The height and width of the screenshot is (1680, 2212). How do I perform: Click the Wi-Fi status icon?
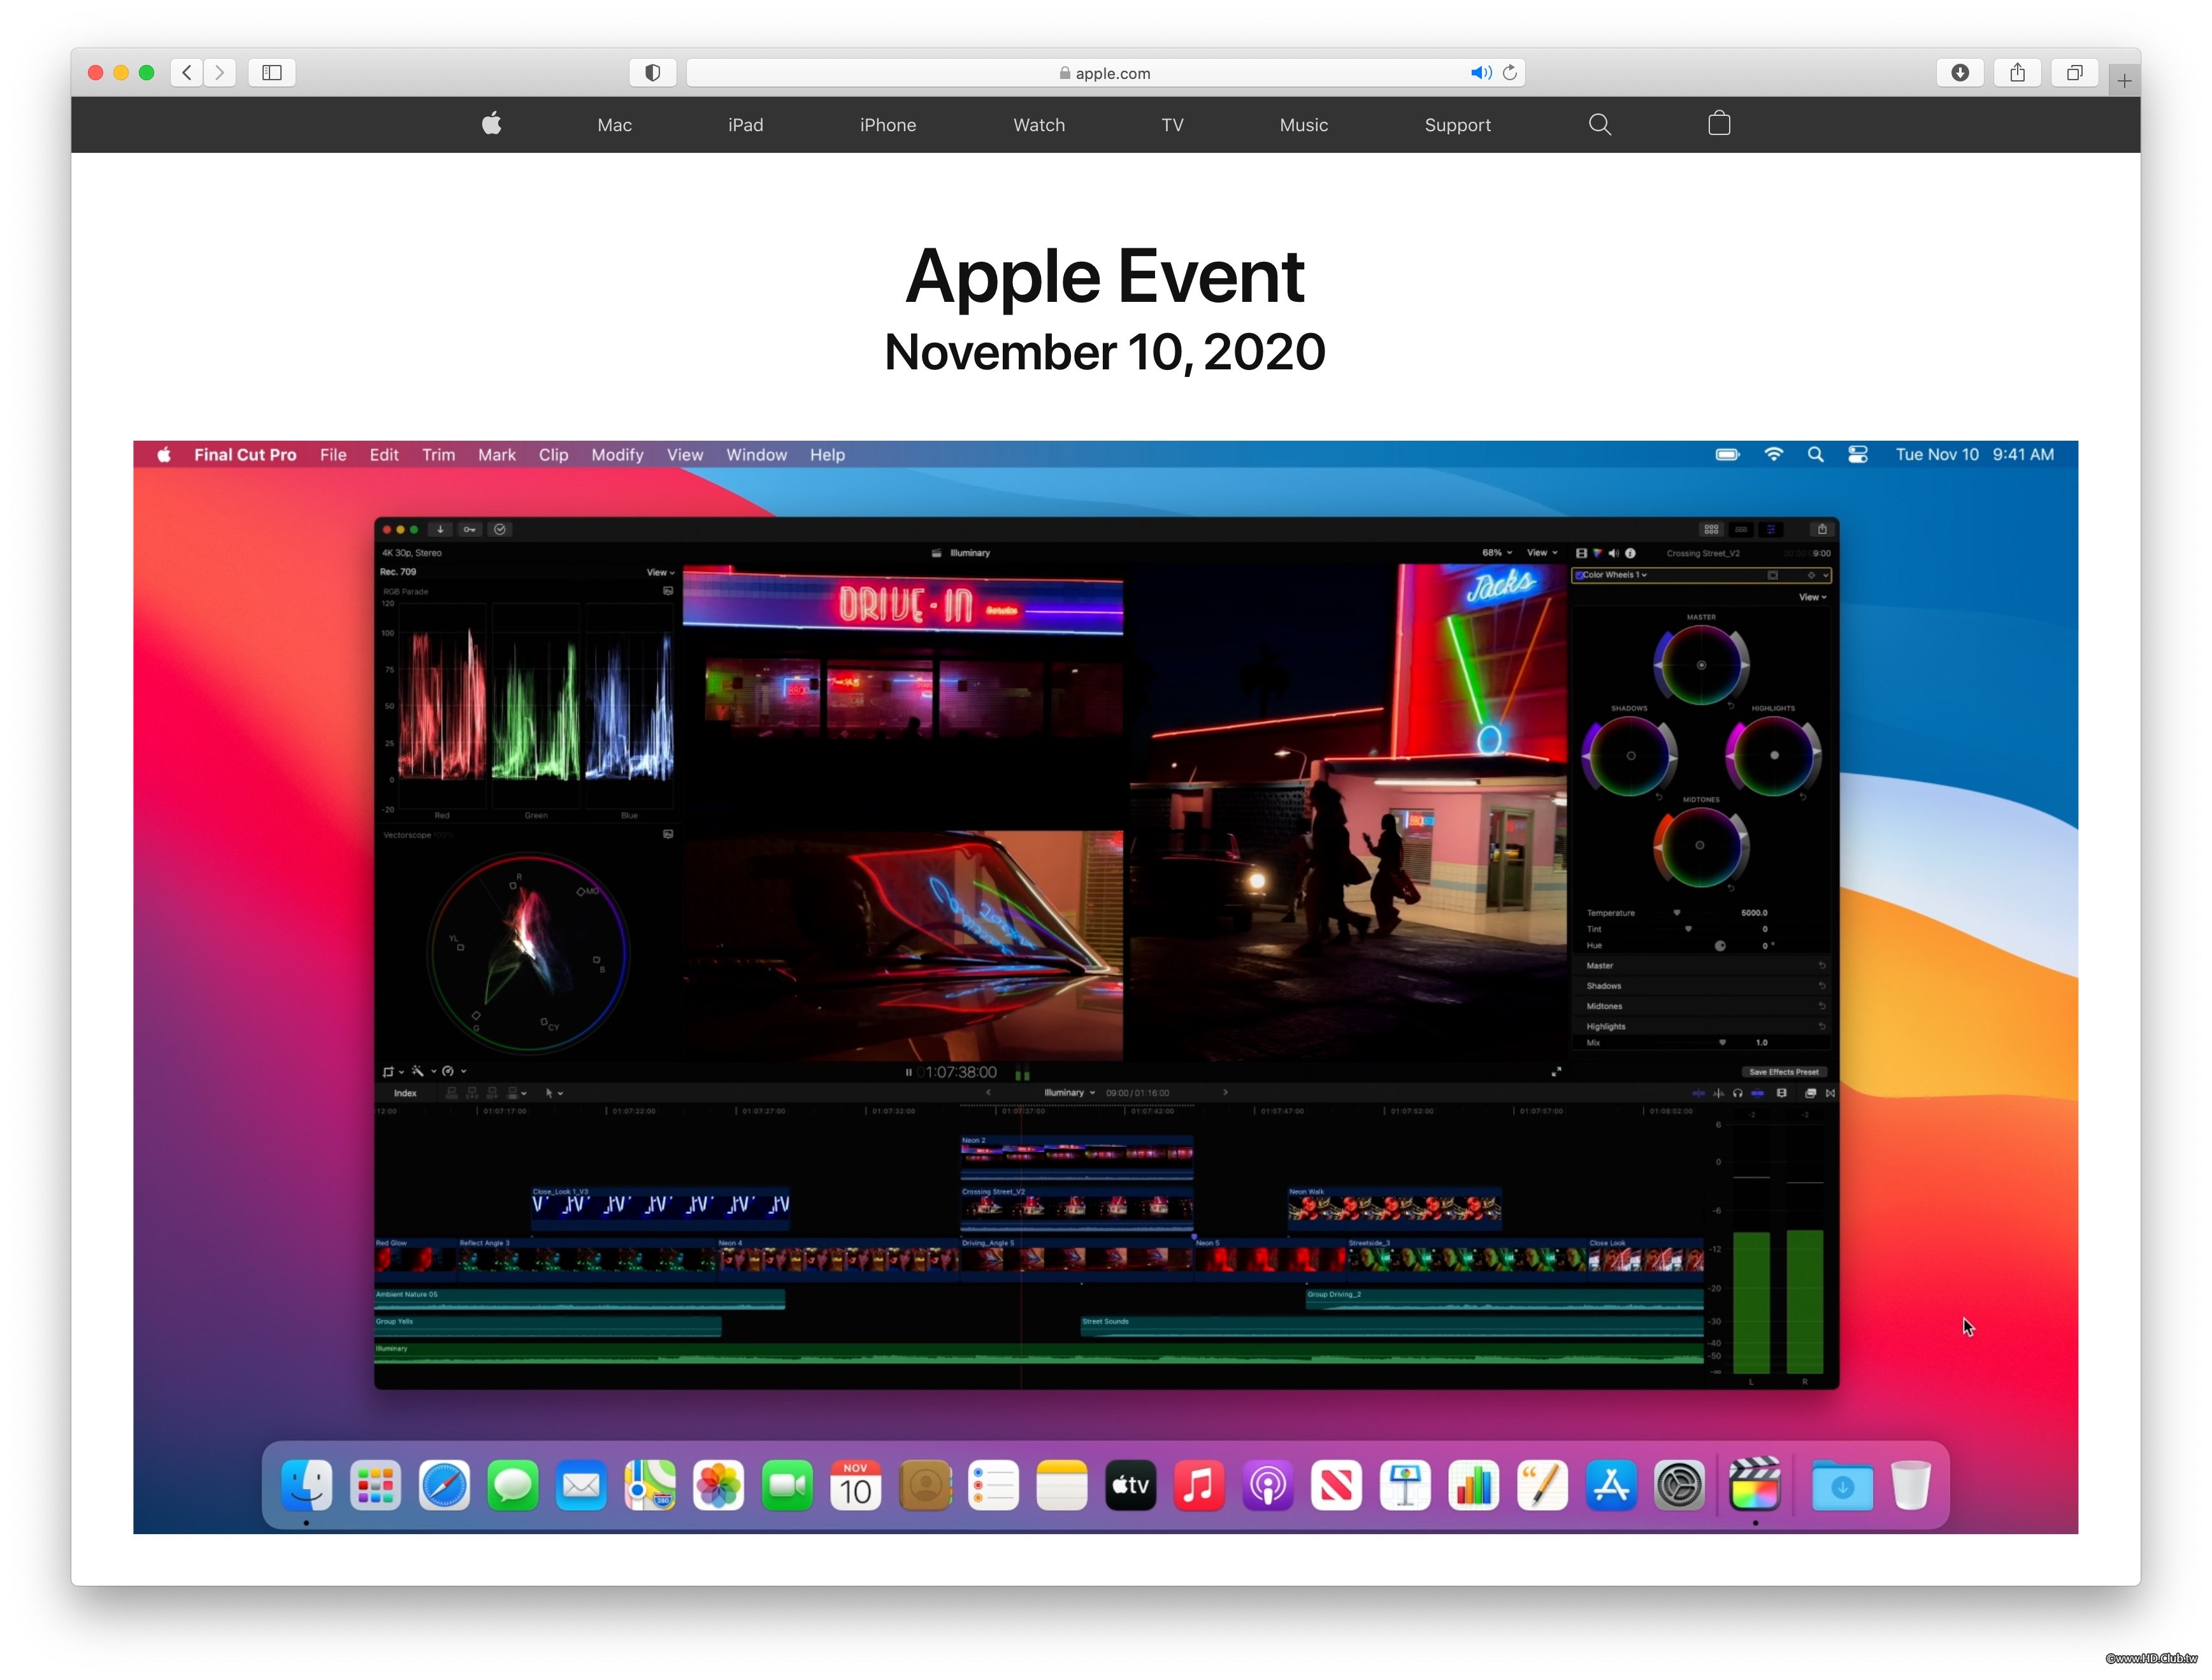[x=1773, y=455]
